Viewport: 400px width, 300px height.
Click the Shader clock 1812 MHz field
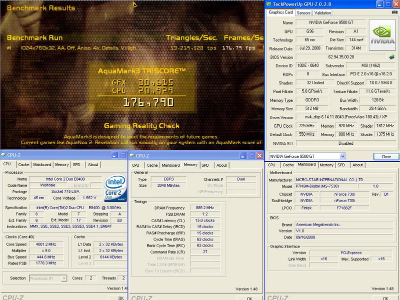tap(385, 126)
